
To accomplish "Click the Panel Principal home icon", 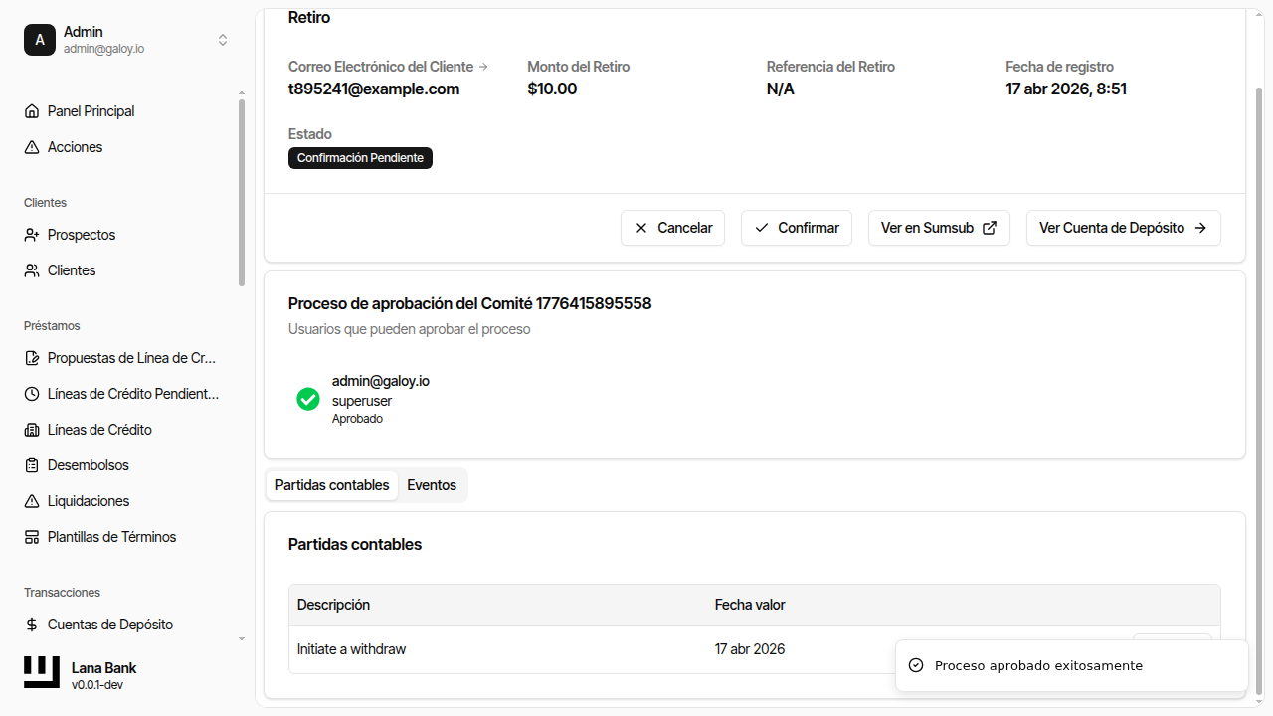I will pyautogui.click(x=32, y=111).
